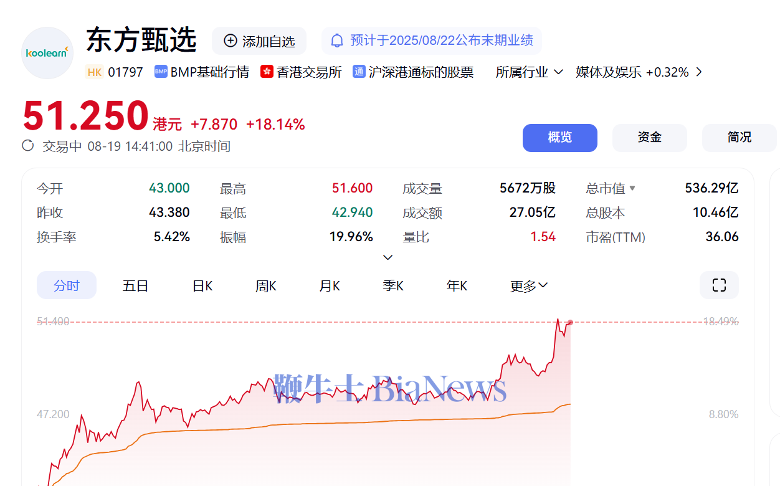Screen dimensions: 780x486
Task: Click BMP基础行情 label
Action: 210,72
